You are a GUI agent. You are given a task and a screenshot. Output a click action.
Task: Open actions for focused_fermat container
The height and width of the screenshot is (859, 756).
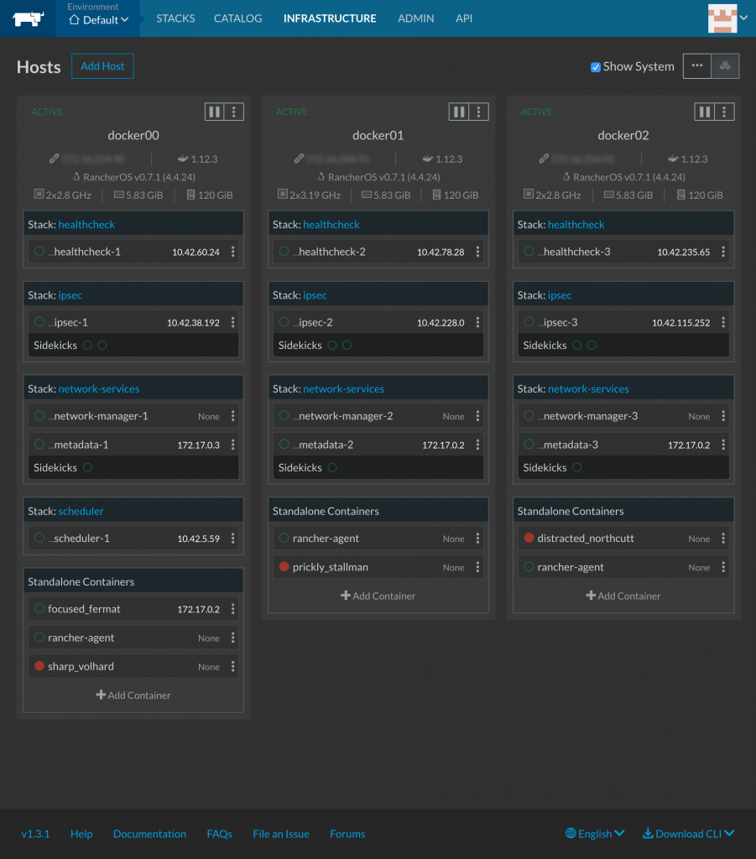(x=232, y=609)
